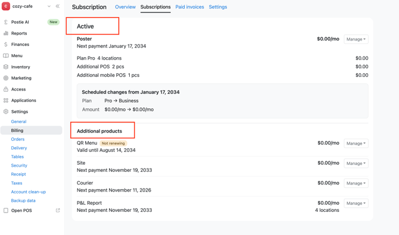The width and height of the screenshot is (399, 235).
Task: Click the Open POS tablet icon
Action: coord(6,211)
